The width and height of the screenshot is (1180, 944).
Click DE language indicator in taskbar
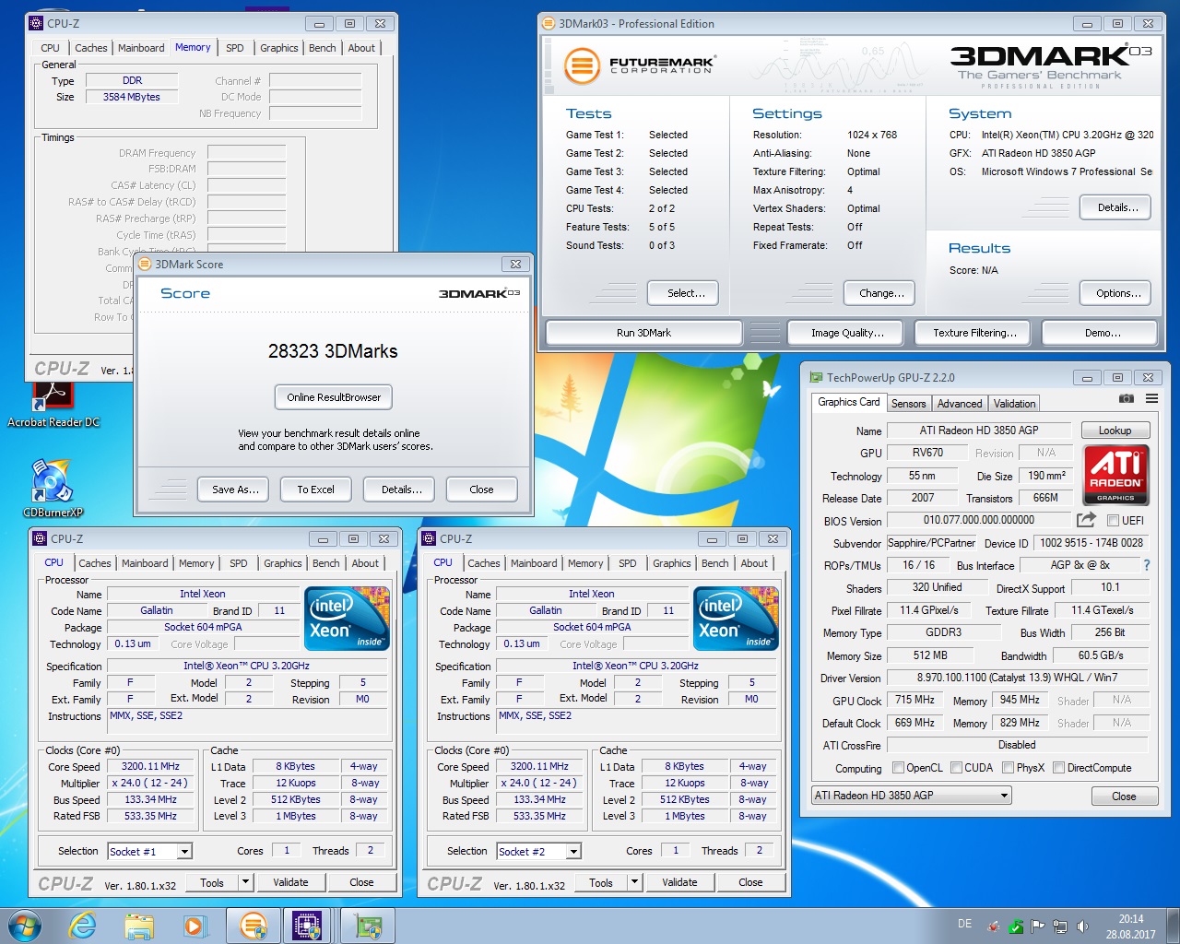tap(964, 924)
